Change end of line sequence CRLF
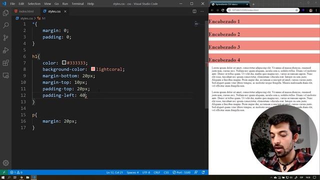The width and height of the screenshot is (320, 180). [x=156, y=172]
